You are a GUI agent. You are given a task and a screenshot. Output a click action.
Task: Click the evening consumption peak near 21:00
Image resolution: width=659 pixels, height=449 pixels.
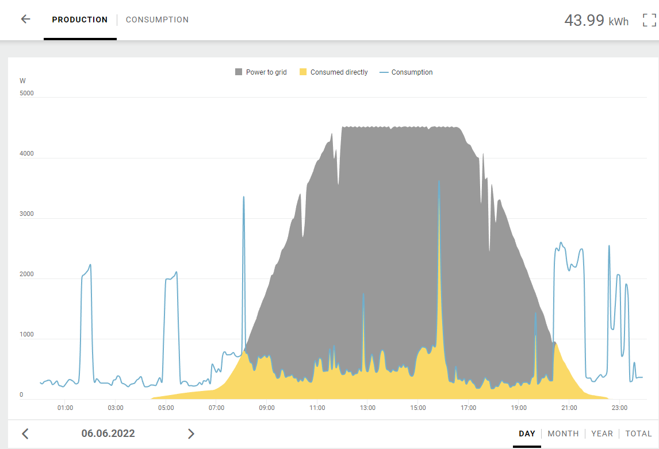click(561, 245)
